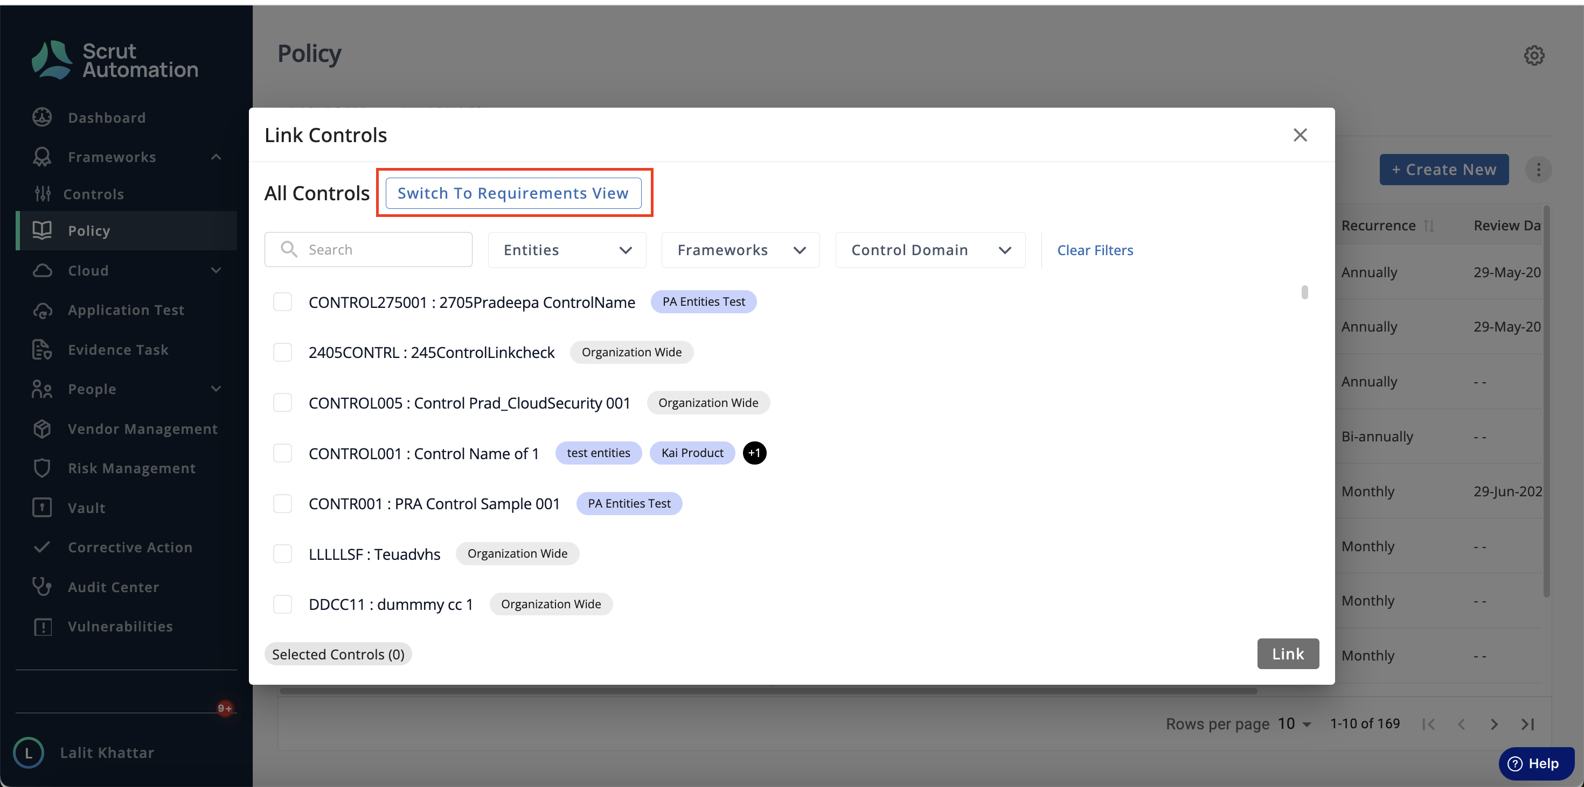The height and width of the screenshot is (787, 1584).
Task: Click the Policy book icon
Action: pyautogui.click(x=42, y=230)
